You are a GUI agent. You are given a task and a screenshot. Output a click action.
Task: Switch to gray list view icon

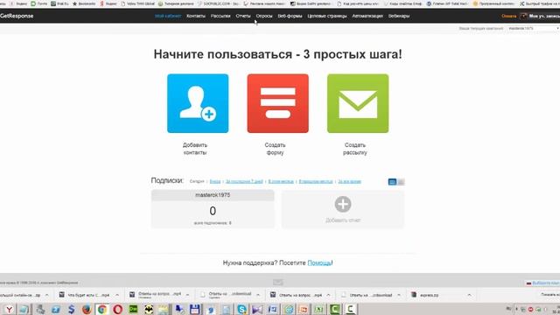coord(401,182)
